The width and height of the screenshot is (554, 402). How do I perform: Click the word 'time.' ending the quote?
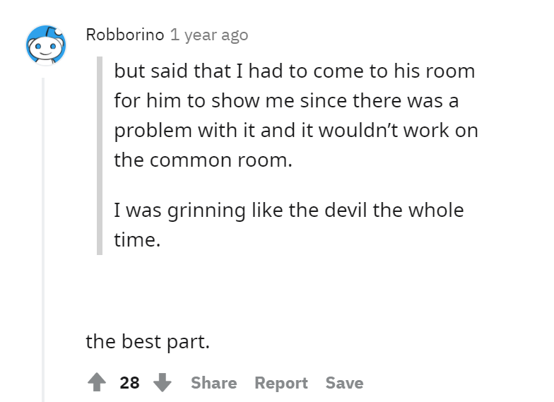[x=137, y=240]
